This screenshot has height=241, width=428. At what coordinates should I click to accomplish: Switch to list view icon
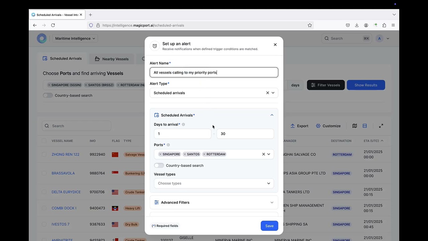[365, 126]
